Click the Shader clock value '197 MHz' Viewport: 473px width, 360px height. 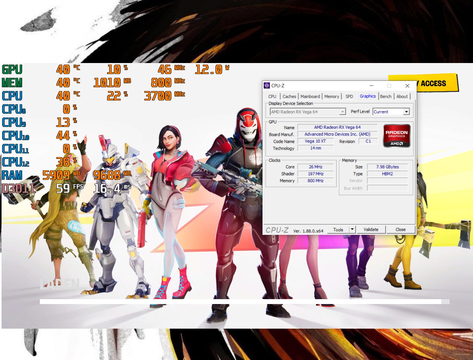[315, 174]
